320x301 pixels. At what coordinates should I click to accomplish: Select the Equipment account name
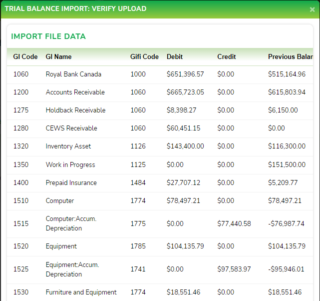(61, 246)
